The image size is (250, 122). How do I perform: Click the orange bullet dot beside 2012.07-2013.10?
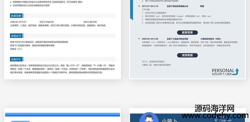pos(139,6)
